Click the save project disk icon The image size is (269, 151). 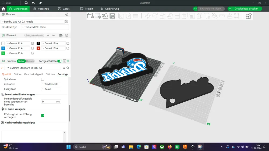tap(26, 3)
